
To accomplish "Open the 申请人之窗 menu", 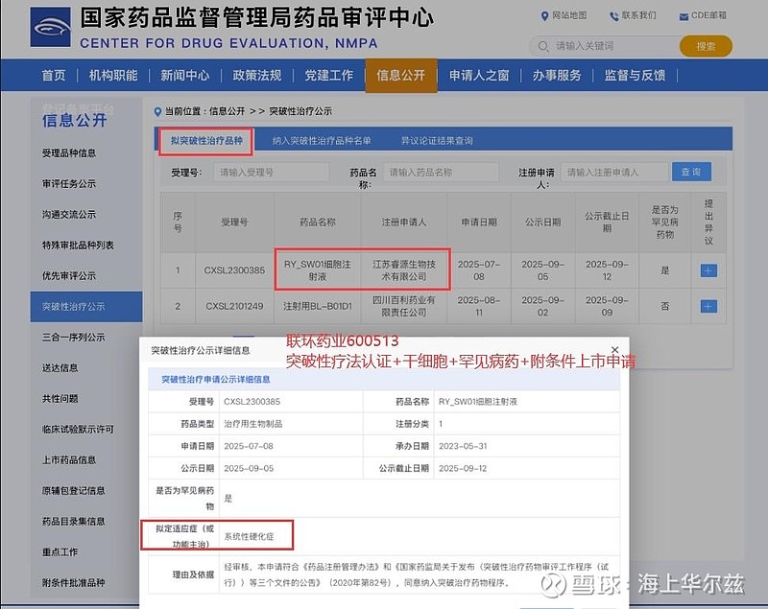I will point(479,76).
